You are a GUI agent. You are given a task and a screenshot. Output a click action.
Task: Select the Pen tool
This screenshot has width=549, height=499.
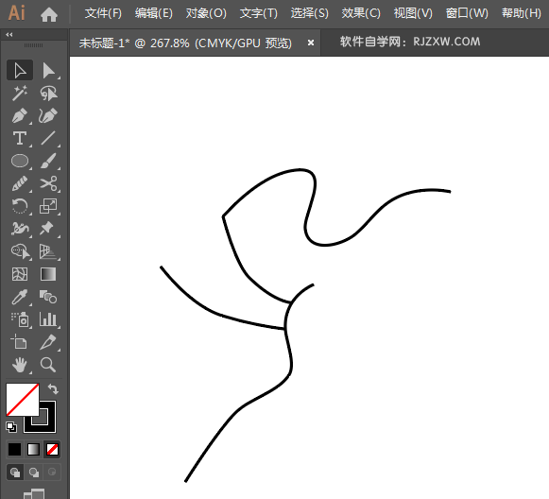20,116
